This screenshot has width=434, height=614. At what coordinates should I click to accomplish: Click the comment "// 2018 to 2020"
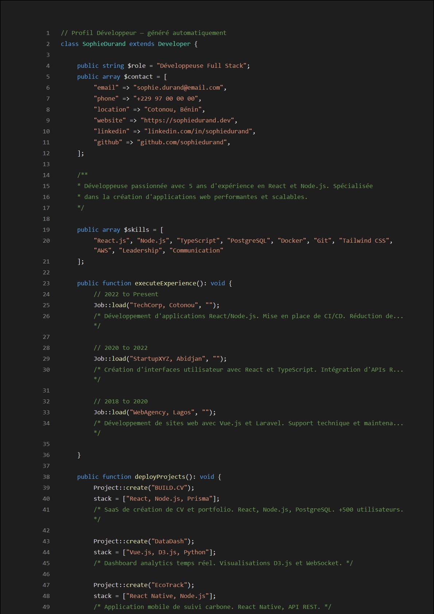click(x=121, y=401)
